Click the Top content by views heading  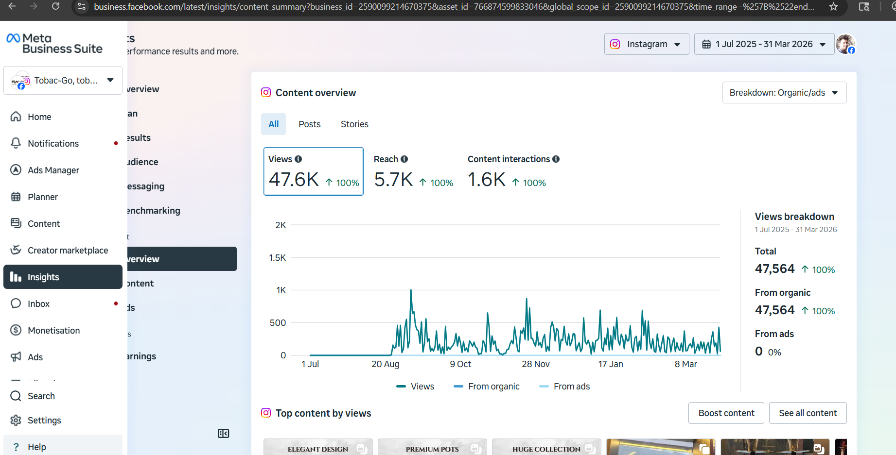pos(323,413)
